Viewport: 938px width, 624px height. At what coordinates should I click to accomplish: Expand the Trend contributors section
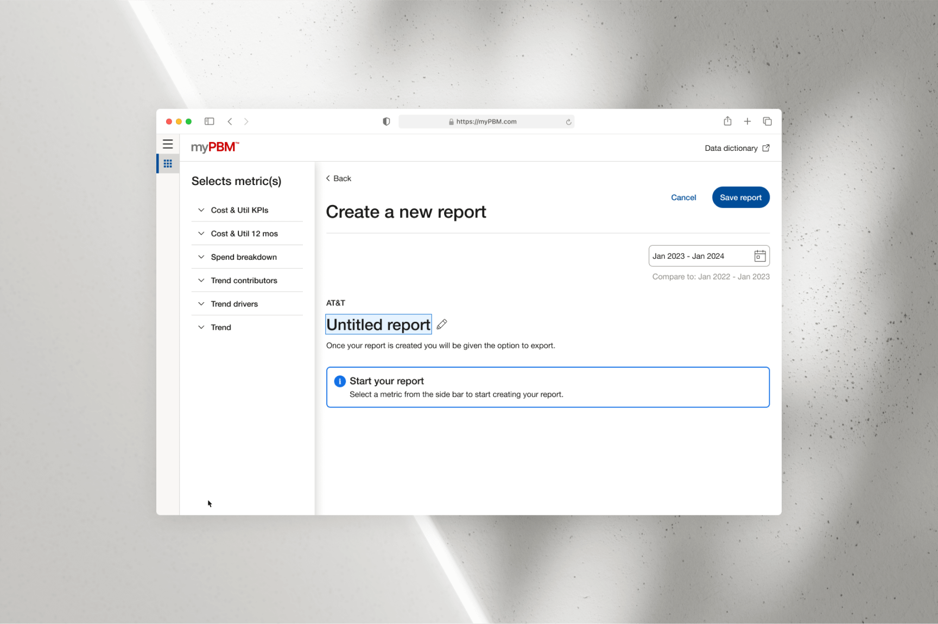244,281
